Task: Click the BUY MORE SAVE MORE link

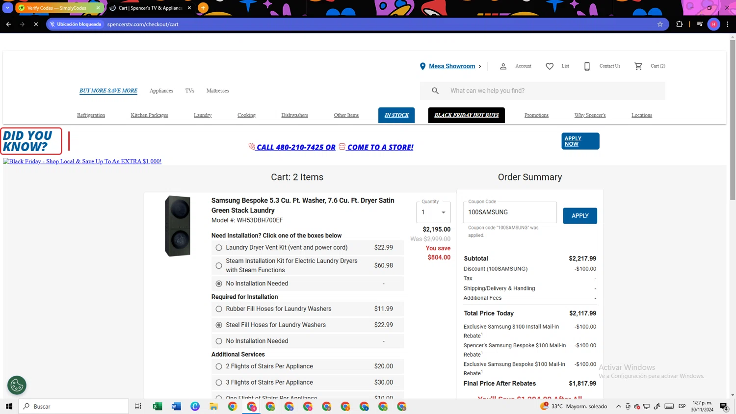Action: tap(108, 91)
